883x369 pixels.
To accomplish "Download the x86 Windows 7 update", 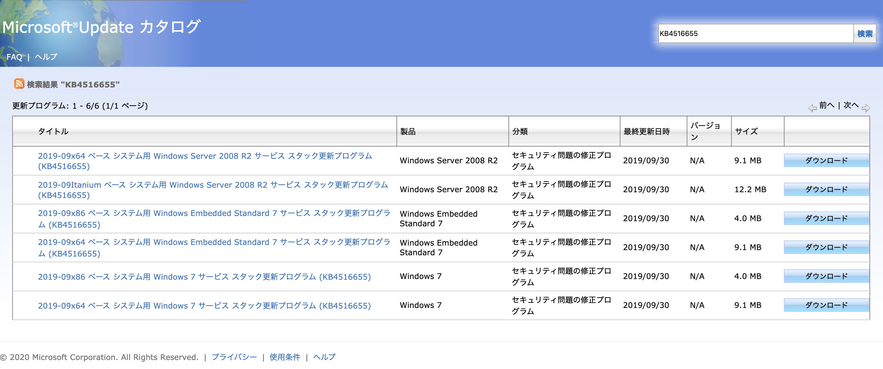I will click(x=826, y=276).
